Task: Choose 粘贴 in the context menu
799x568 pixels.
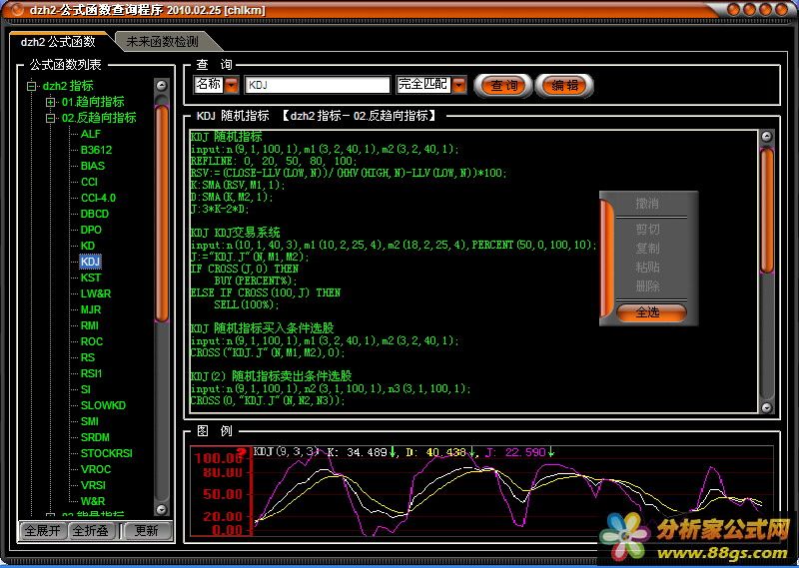Action: [x=647, y=268]
